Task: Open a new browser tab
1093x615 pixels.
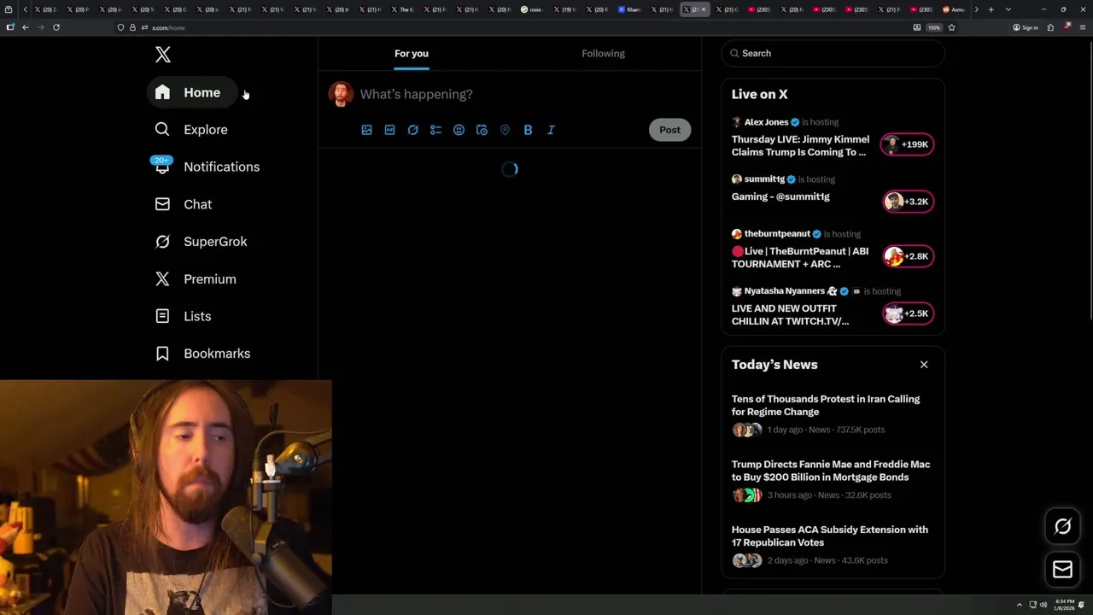Action: coord(991,9)
